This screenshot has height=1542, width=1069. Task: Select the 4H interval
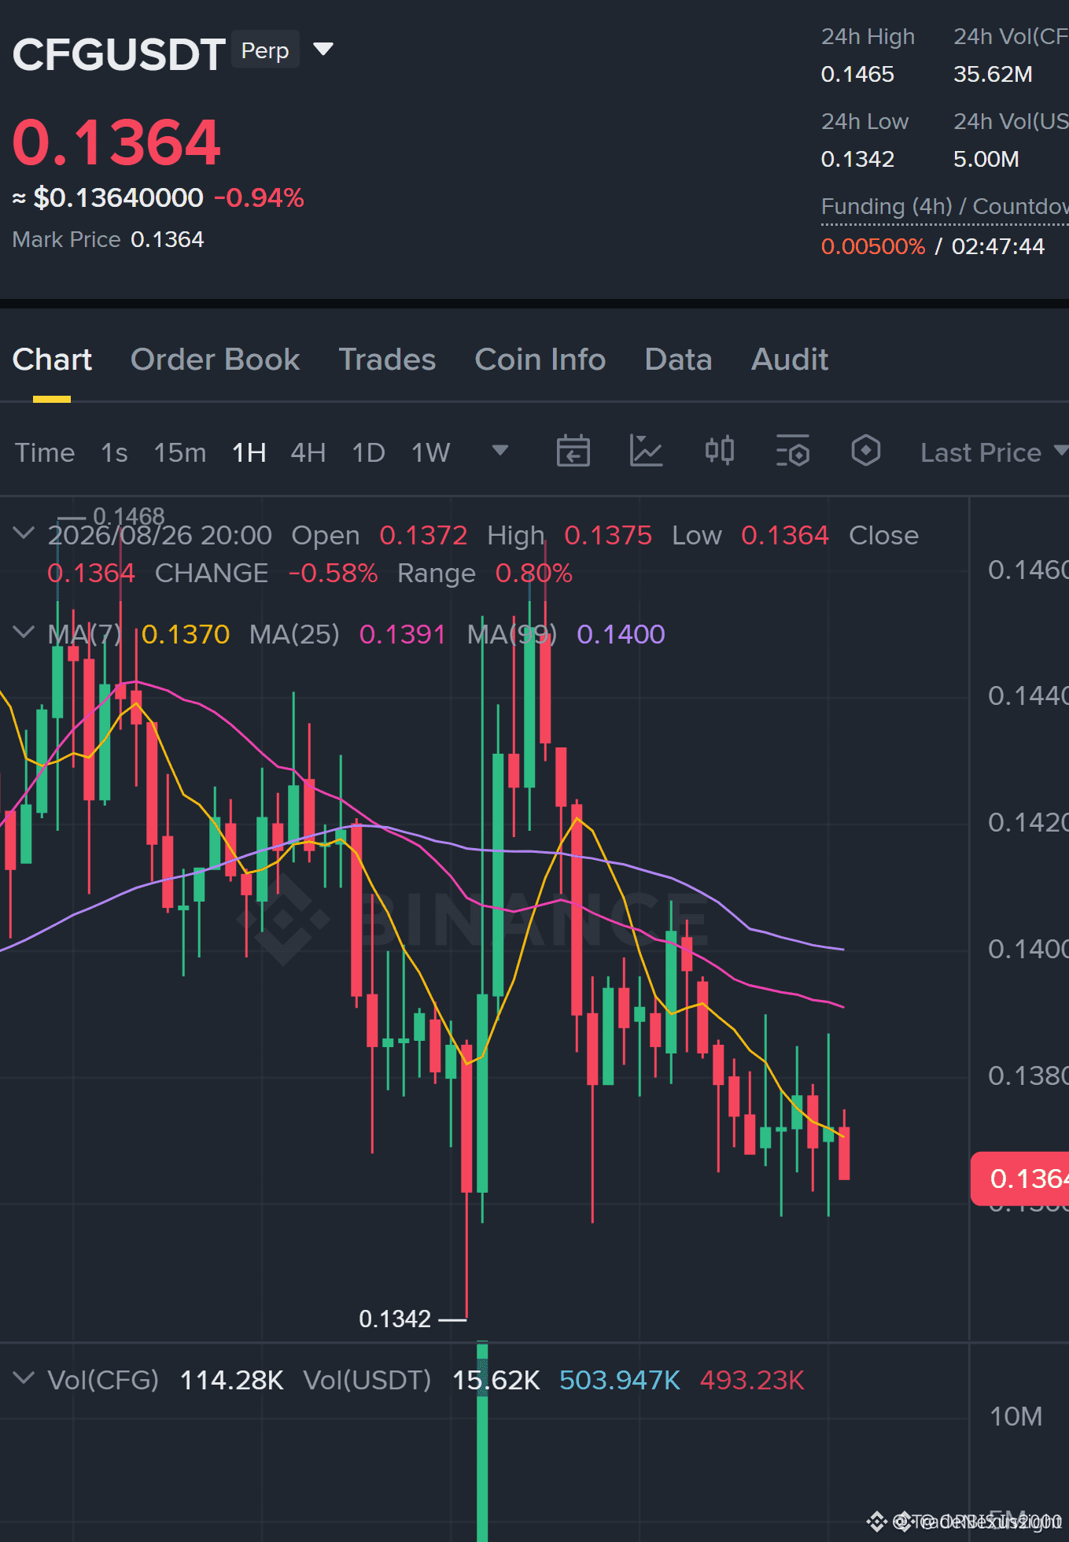click(x=308, y=452)
